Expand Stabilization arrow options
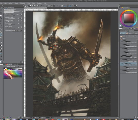This screenshot has height=120, width=138. (22, 31)
